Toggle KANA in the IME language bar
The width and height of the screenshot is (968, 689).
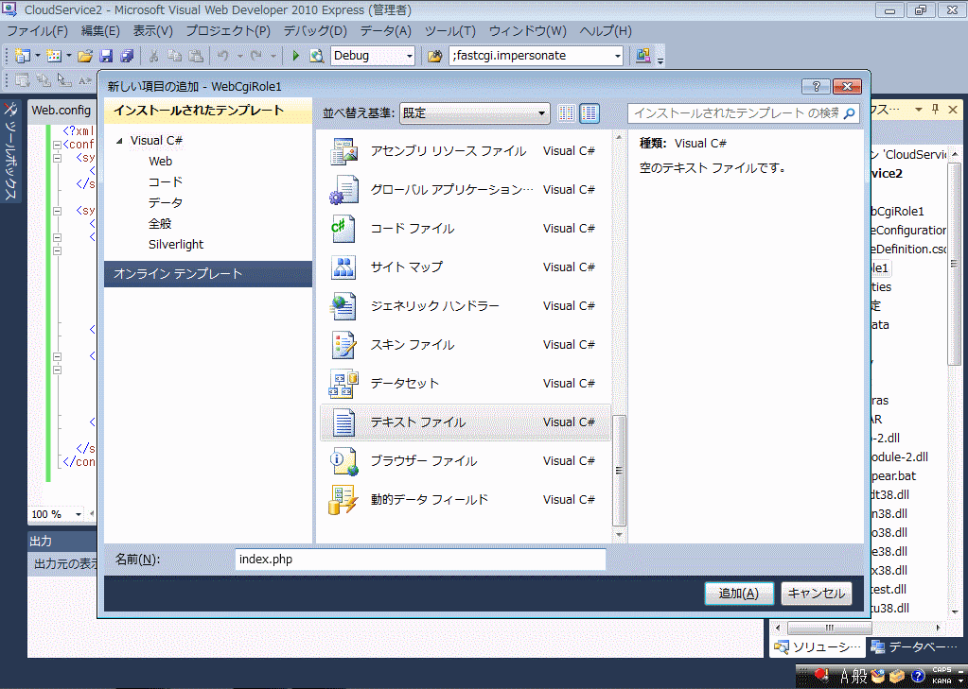[x=942, y=681]
